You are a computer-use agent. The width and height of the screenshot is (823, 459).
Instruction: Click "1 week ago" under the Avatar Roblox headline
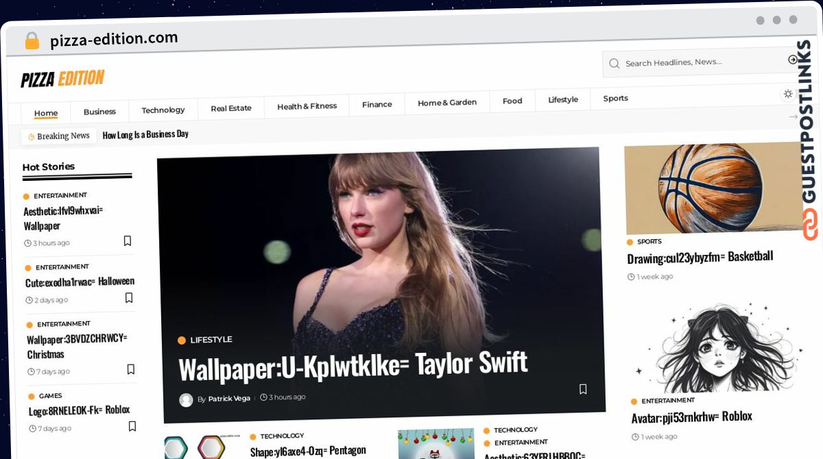(658, 437)
